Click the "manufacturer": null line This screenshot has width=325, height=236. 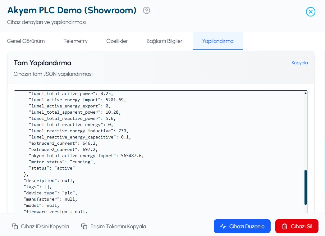(50, 199)
